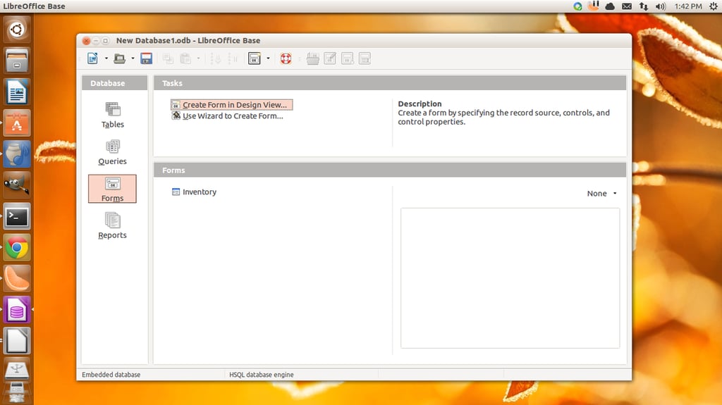This screenshot has height=405, width=722.
Task: Launch Google Chrome from the launcher
Action: [17, 248]
